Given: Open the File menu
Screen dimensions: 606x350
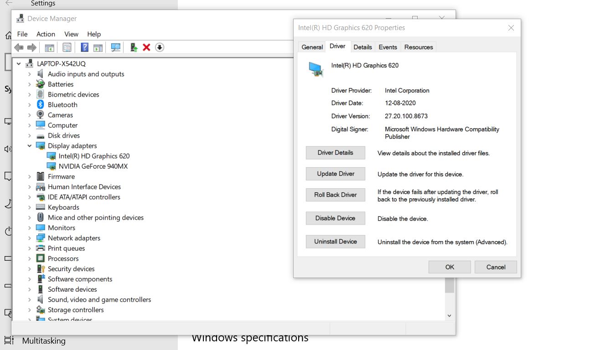Looking at the screenshot, I should point(22,34).
